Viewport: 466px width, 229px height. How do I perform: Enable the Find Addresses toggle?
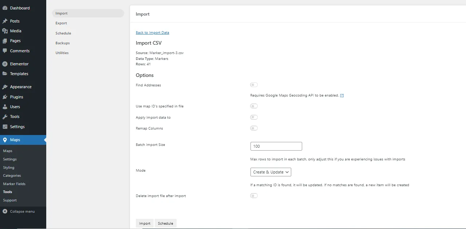[x=254, y=85]
